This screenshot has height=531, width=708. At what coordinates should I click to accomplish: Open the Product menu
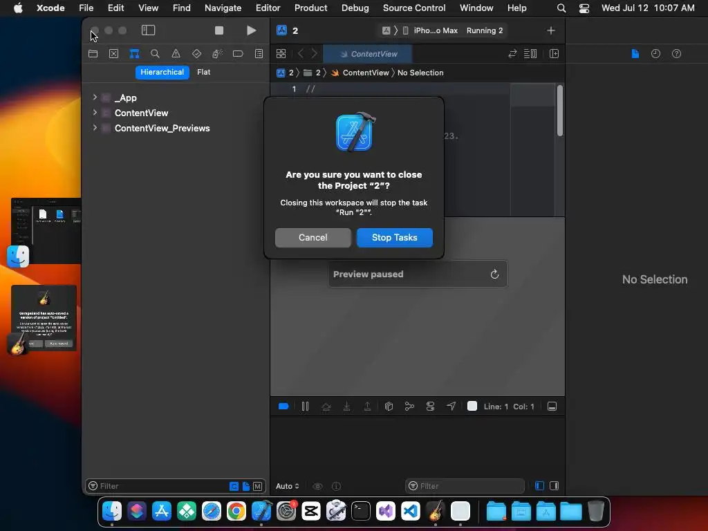coord(310,8)
